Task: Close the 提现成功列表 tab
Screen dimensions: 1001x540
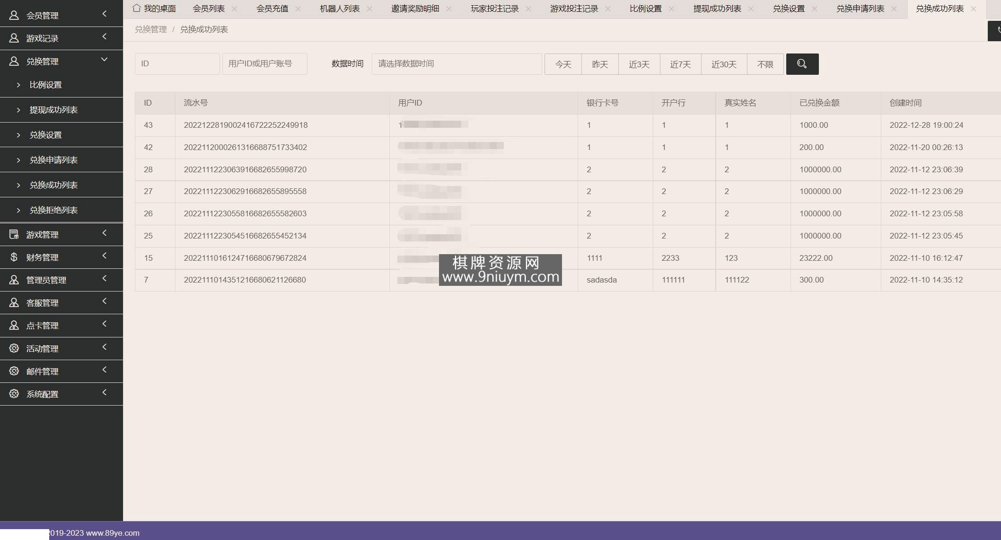Action: pyautogui.click(x=751, y=9)
